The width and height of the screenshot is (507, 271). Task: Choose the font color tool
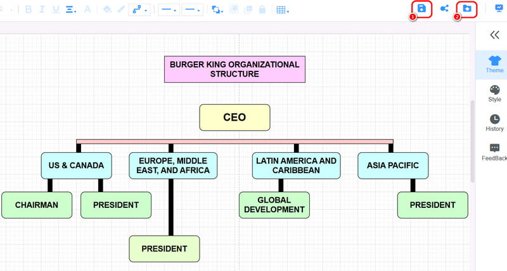87,9
